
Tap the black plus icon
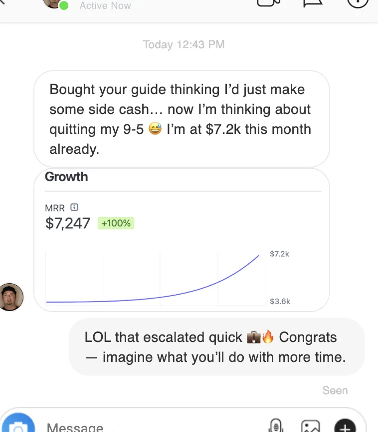pos(345,426)
